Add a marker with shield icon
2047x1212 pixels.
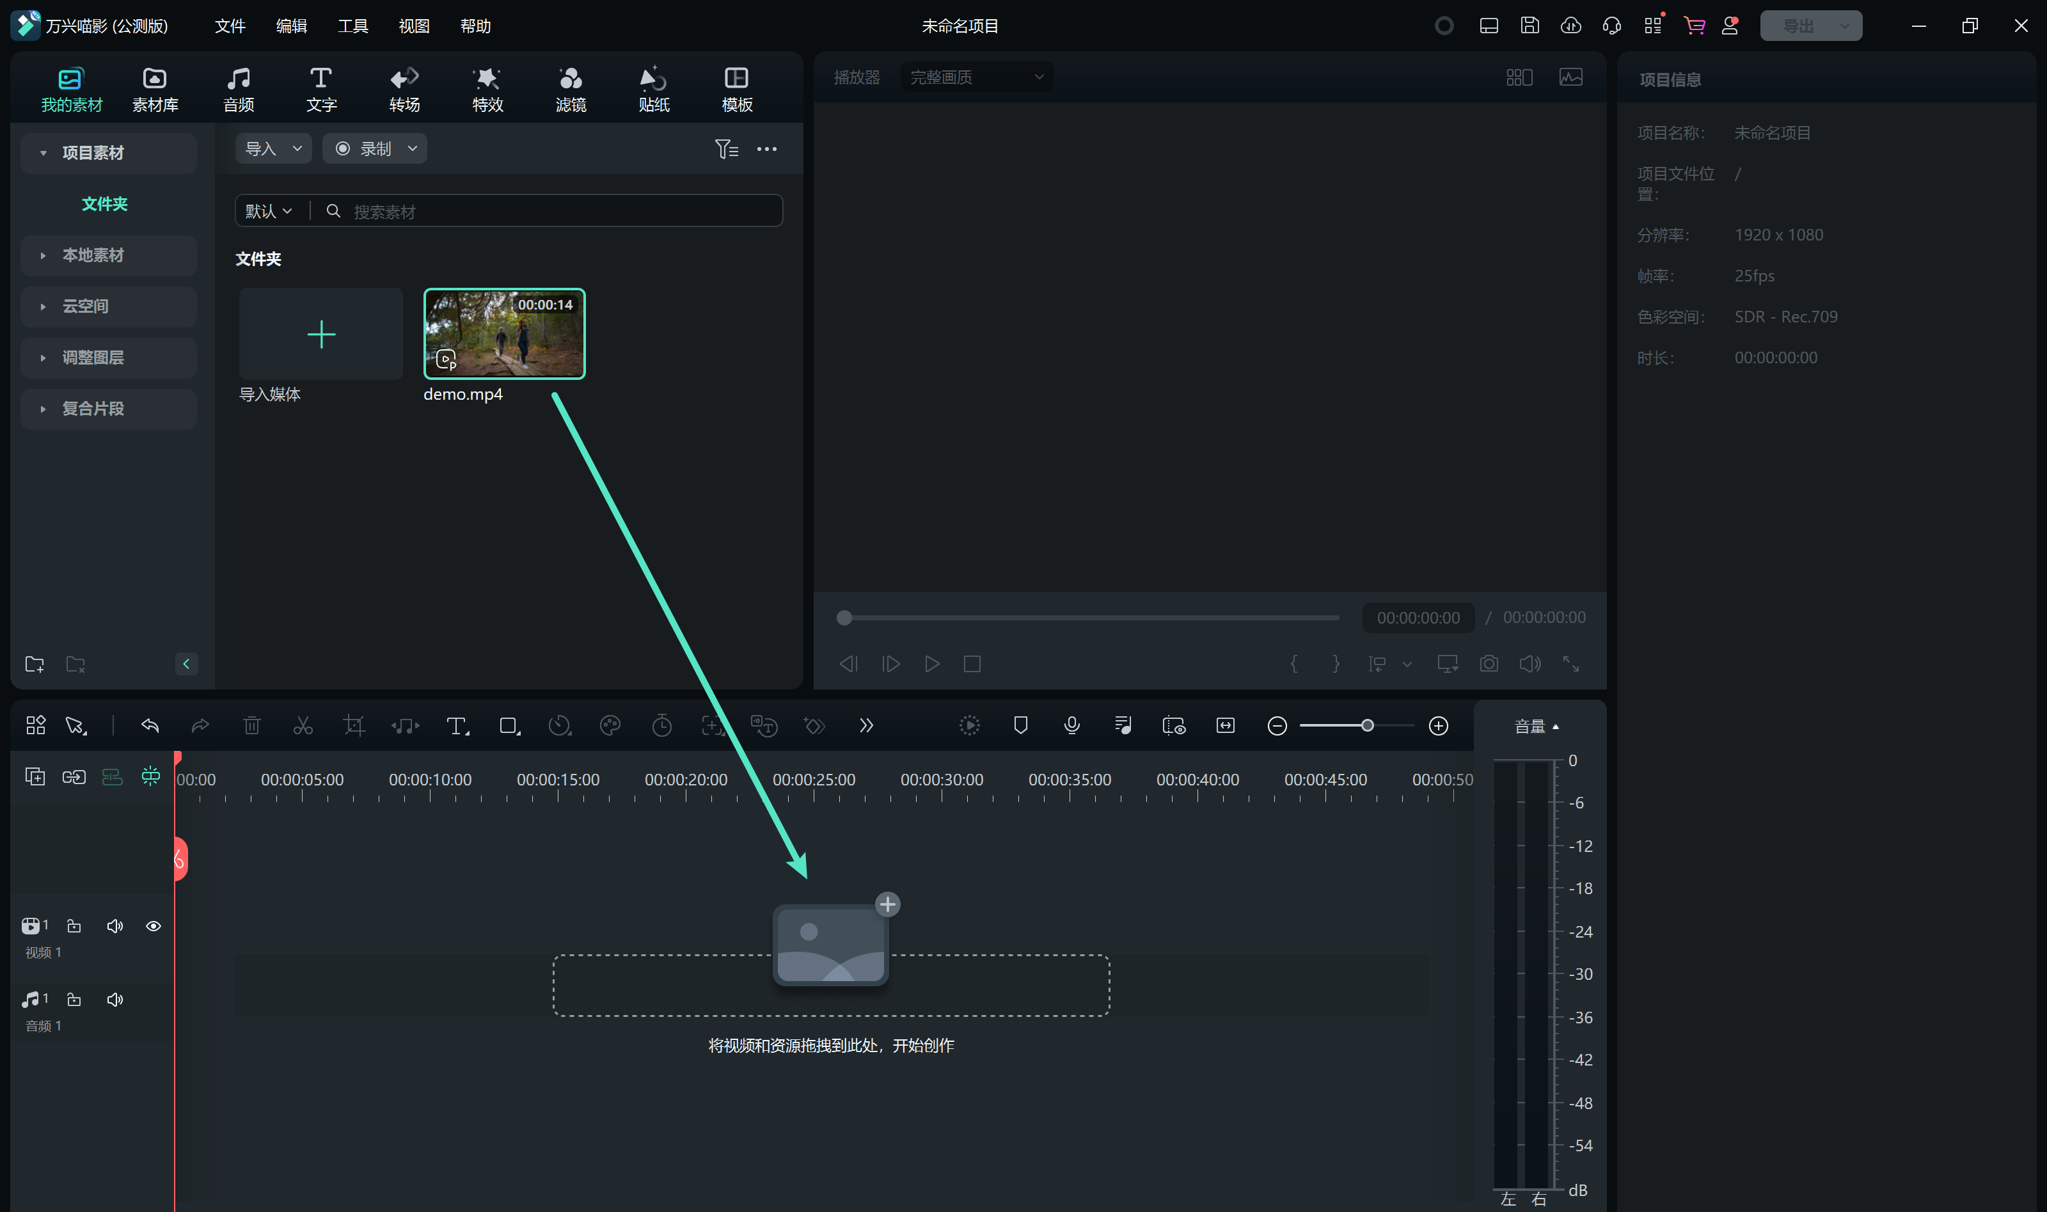[1020, 725]
